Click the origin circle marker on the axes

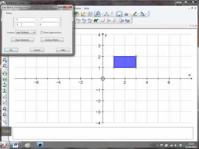pyautogui.click(x=103, y=79)
